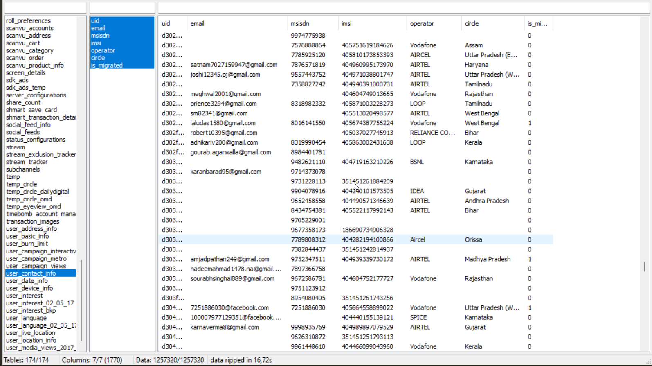The image size is (652, 366).
Task: Choose the server_configurations table
Action: coord(36,95)
